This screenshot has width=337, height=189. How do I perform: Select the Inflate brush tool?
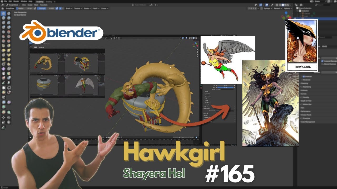(4, 27)
